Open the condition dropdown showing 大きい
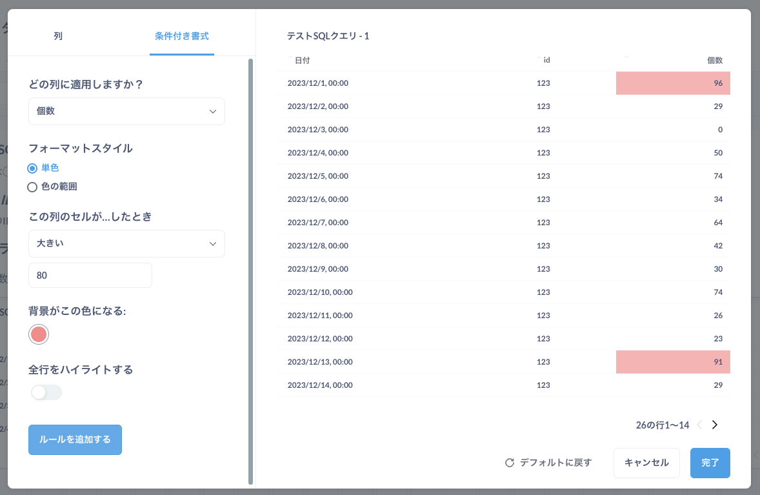Image resolution: width=760 pixels, height=495 pixels. pos(126,243)
